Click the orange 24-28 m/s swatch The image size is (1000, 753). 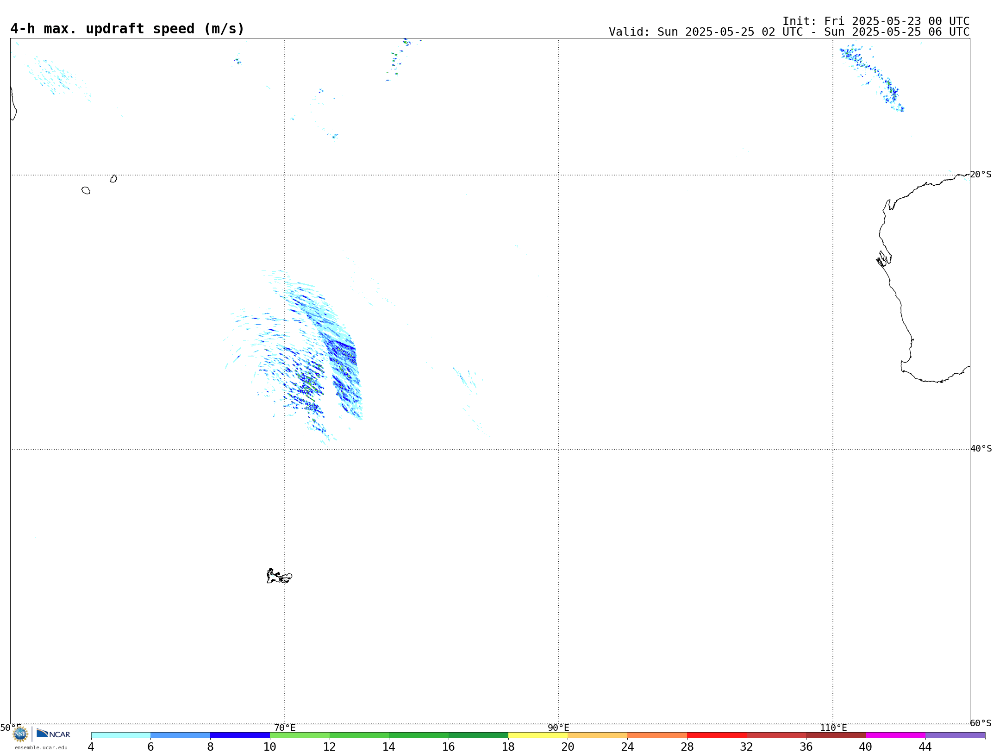coord(657,735)
